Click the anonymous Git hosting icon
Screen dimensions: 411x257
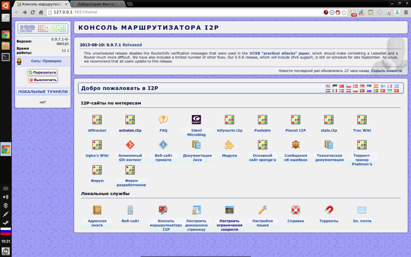130,145
